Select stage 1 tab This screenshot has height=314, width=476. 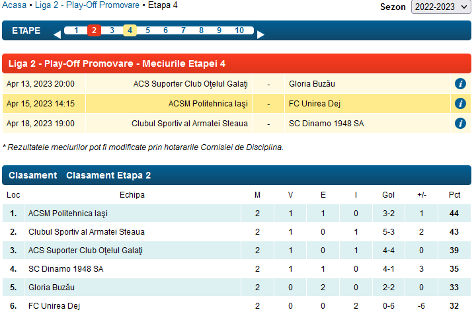76,30
